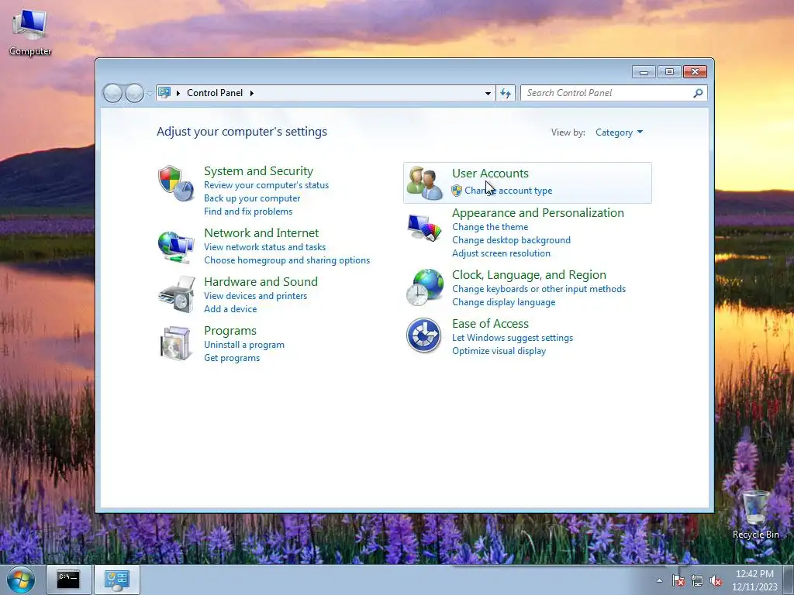Click Add a device link
The height and width of the screenshot is (595, 794).
pos(230,308)
